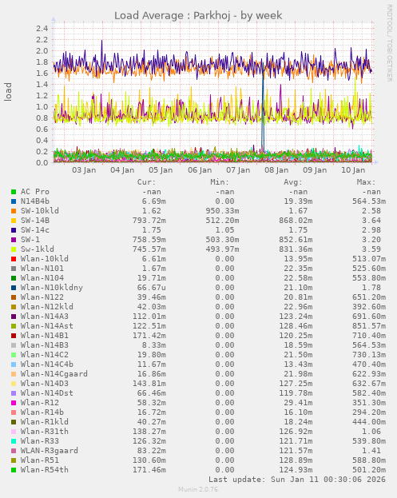This screenshot has width=397, height=498.
Task: Click the Wlan-N10kldny current value 66.67u
Action: pos(152,288)
